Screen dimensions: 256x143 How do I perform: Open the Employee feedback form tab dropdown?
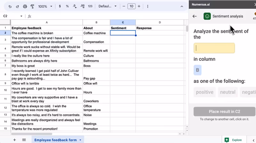click(x=80, y=140)
